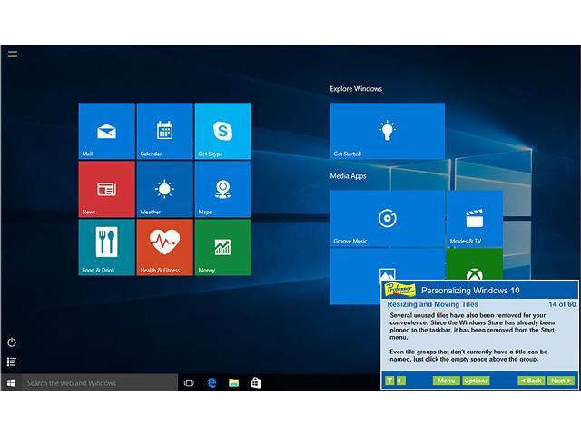Launch the Calendar tile
This screenshot has height=436, width=581.
164,131
